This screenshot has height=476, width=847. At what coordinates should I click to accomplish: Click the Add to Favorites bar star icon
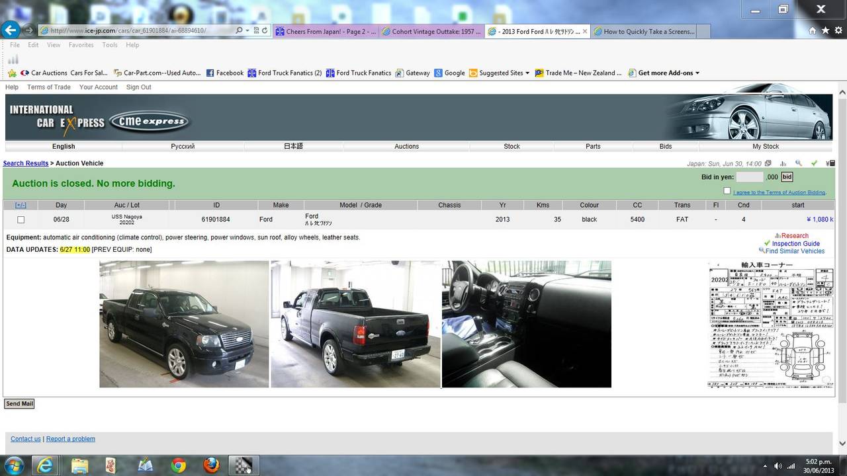tap(12, 73)
